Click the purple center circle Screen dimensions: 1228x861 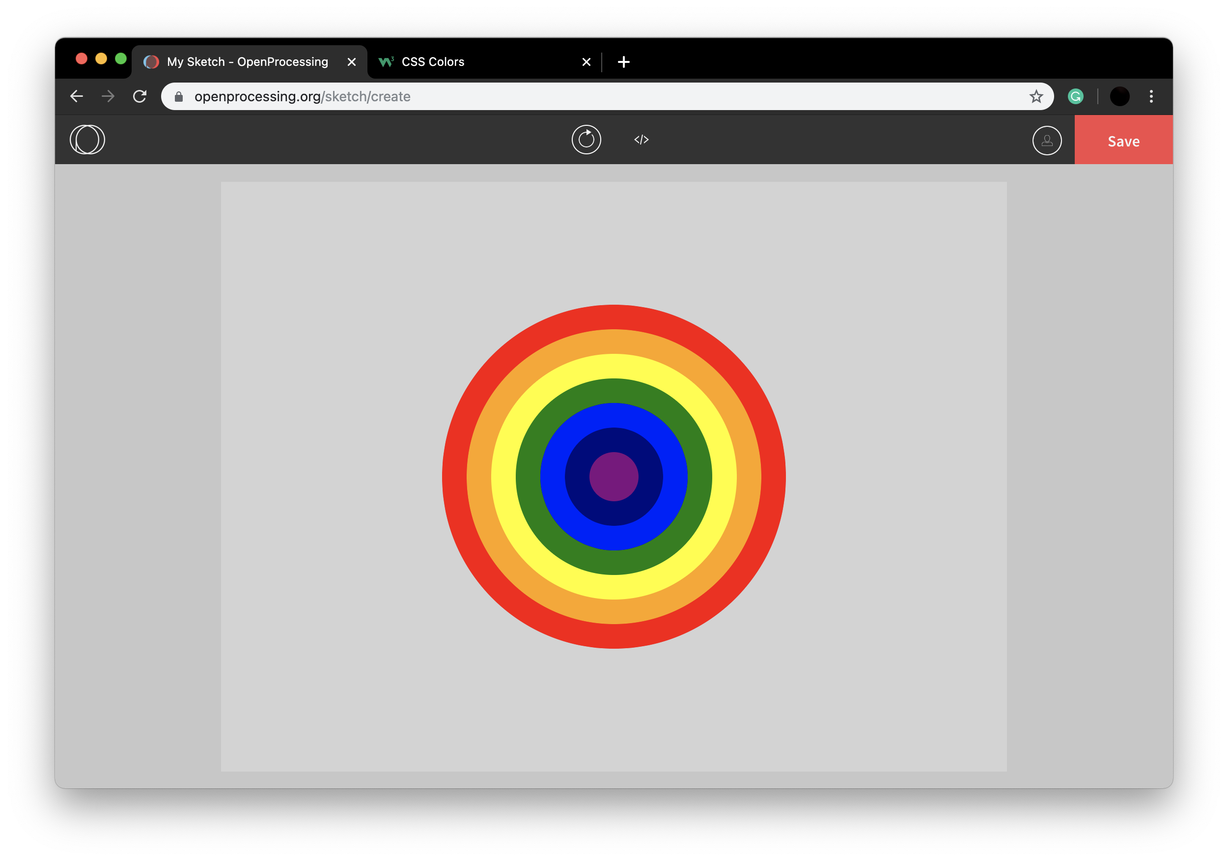click(x=614, y=477)
